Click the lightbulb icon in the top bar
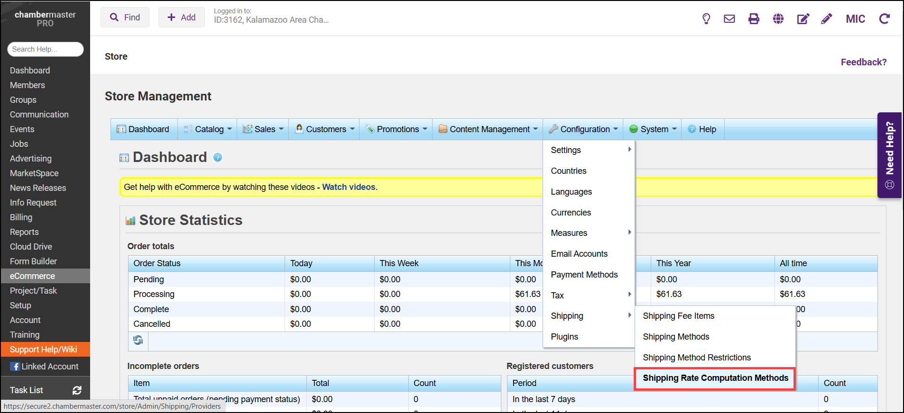 point(706,19)
